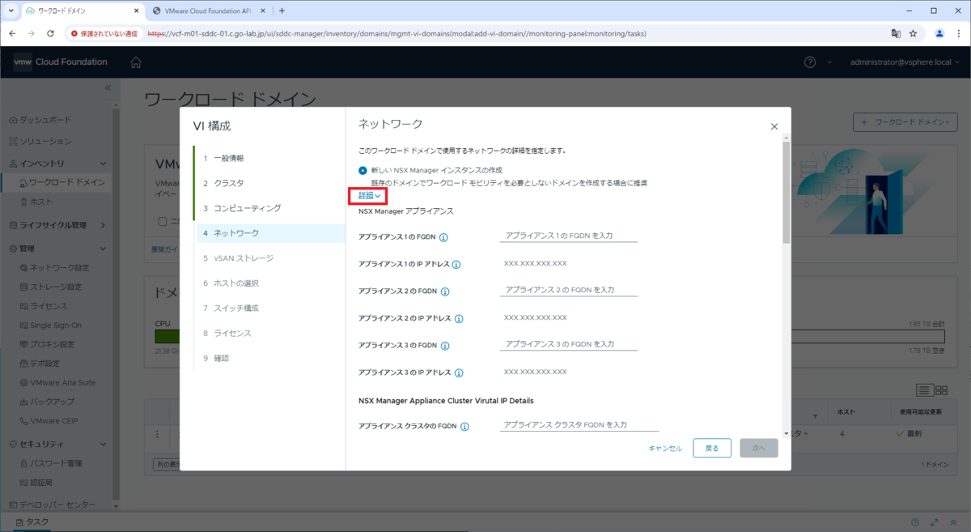971x532 pixels.
Task: Click info icon beside アプライアンス 2 の FQDN
Action: click(445, 292)
